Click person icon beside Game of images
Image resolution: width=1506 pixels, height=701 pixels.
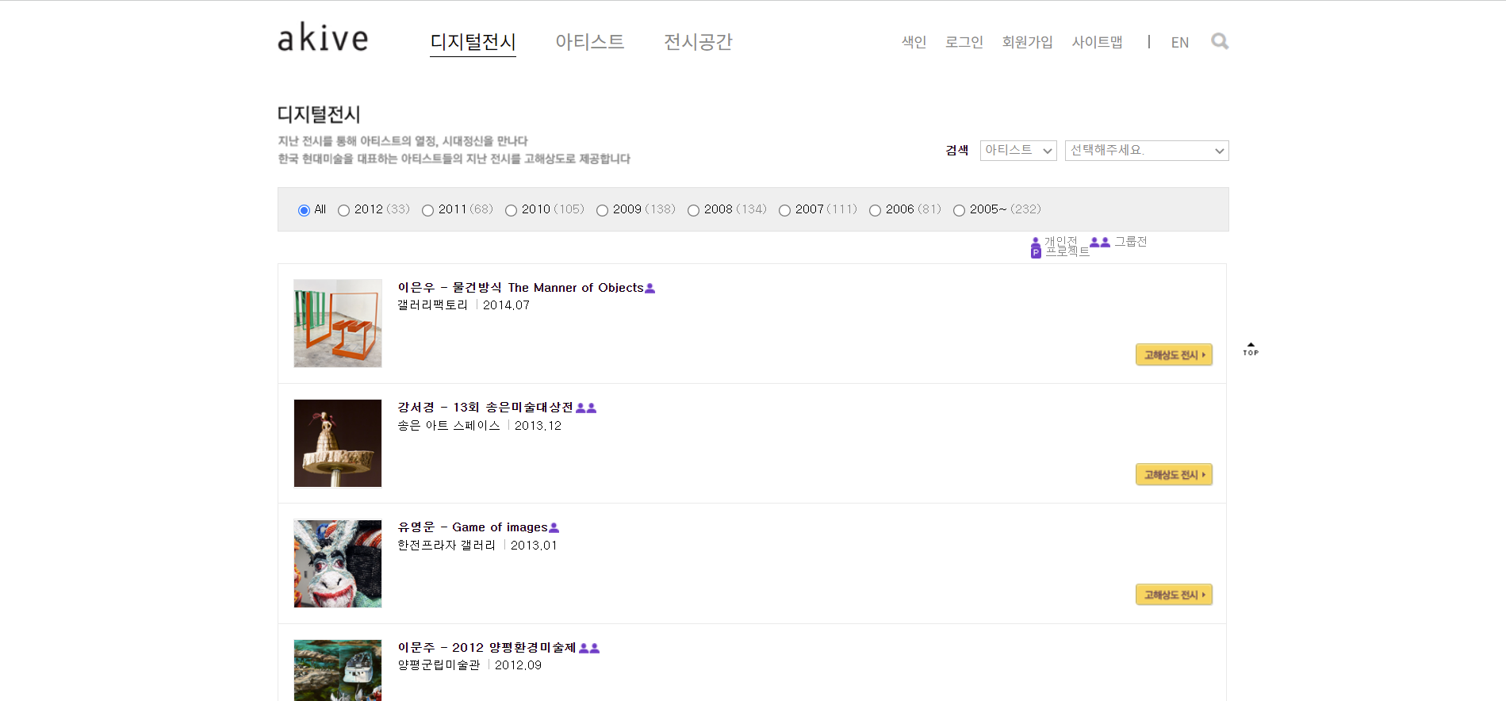pos(554,528)
